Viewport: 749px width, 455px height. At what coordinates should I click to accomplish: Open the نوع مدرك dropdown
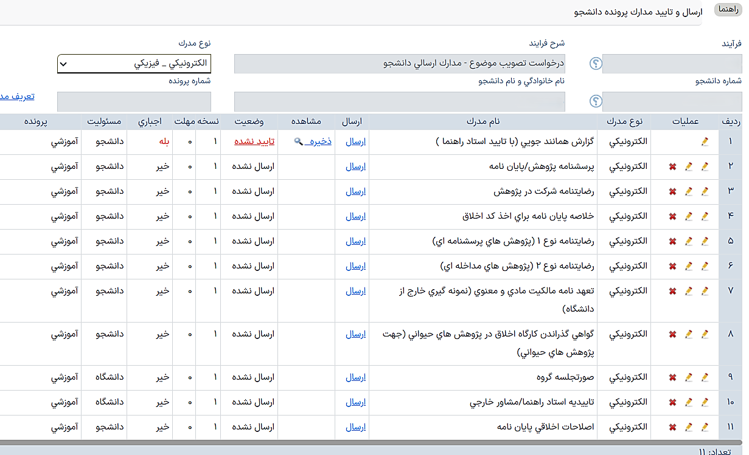coord(134,63)
